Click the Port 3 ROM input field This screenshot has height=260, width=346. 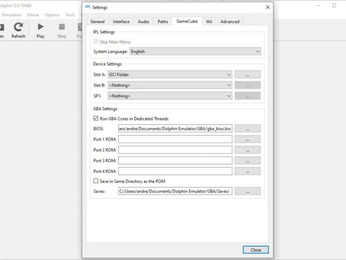click(x=175, y=160)
